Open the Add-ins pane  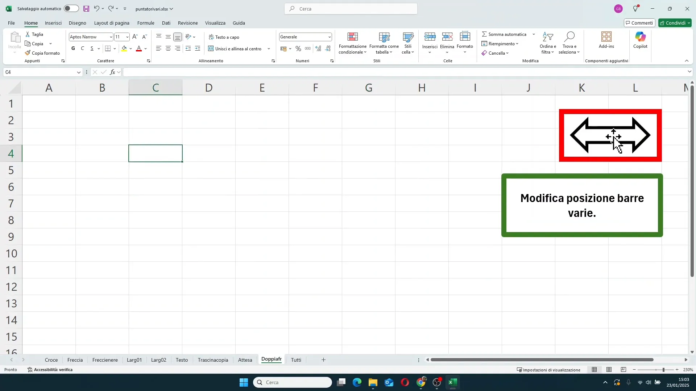pyautogui.click(x=606, y=40)
